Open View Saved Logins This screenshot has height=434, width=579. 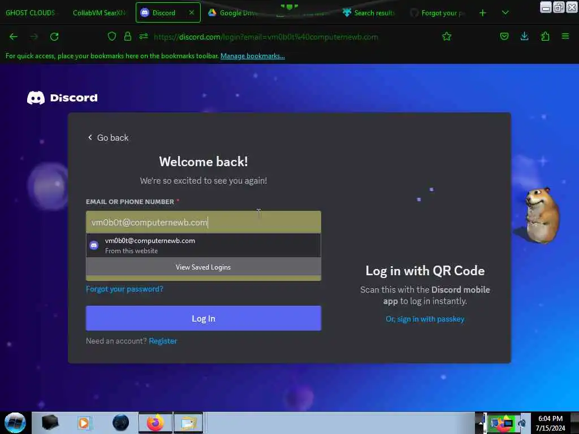[x=204, y=267]
